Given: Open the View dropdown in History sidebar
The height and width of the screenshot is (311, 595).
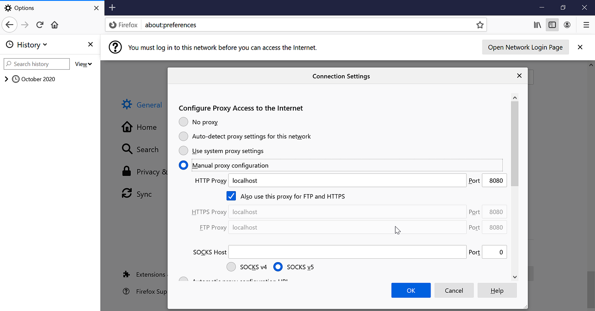Looking at the screenshot, I should coord(84,64).
